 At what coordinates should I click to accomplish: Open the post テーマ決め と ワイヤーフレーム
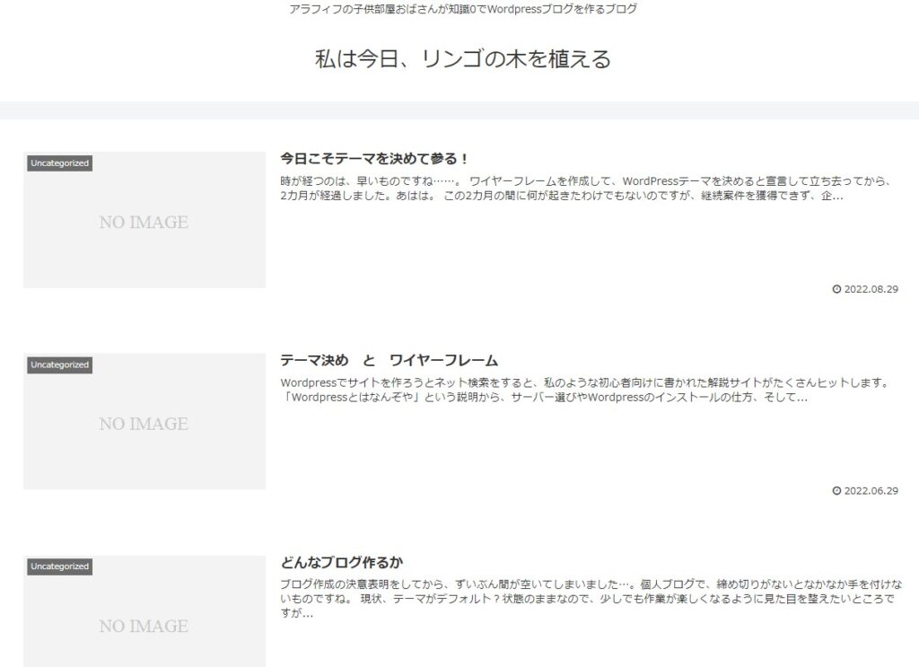pos(389,361)
